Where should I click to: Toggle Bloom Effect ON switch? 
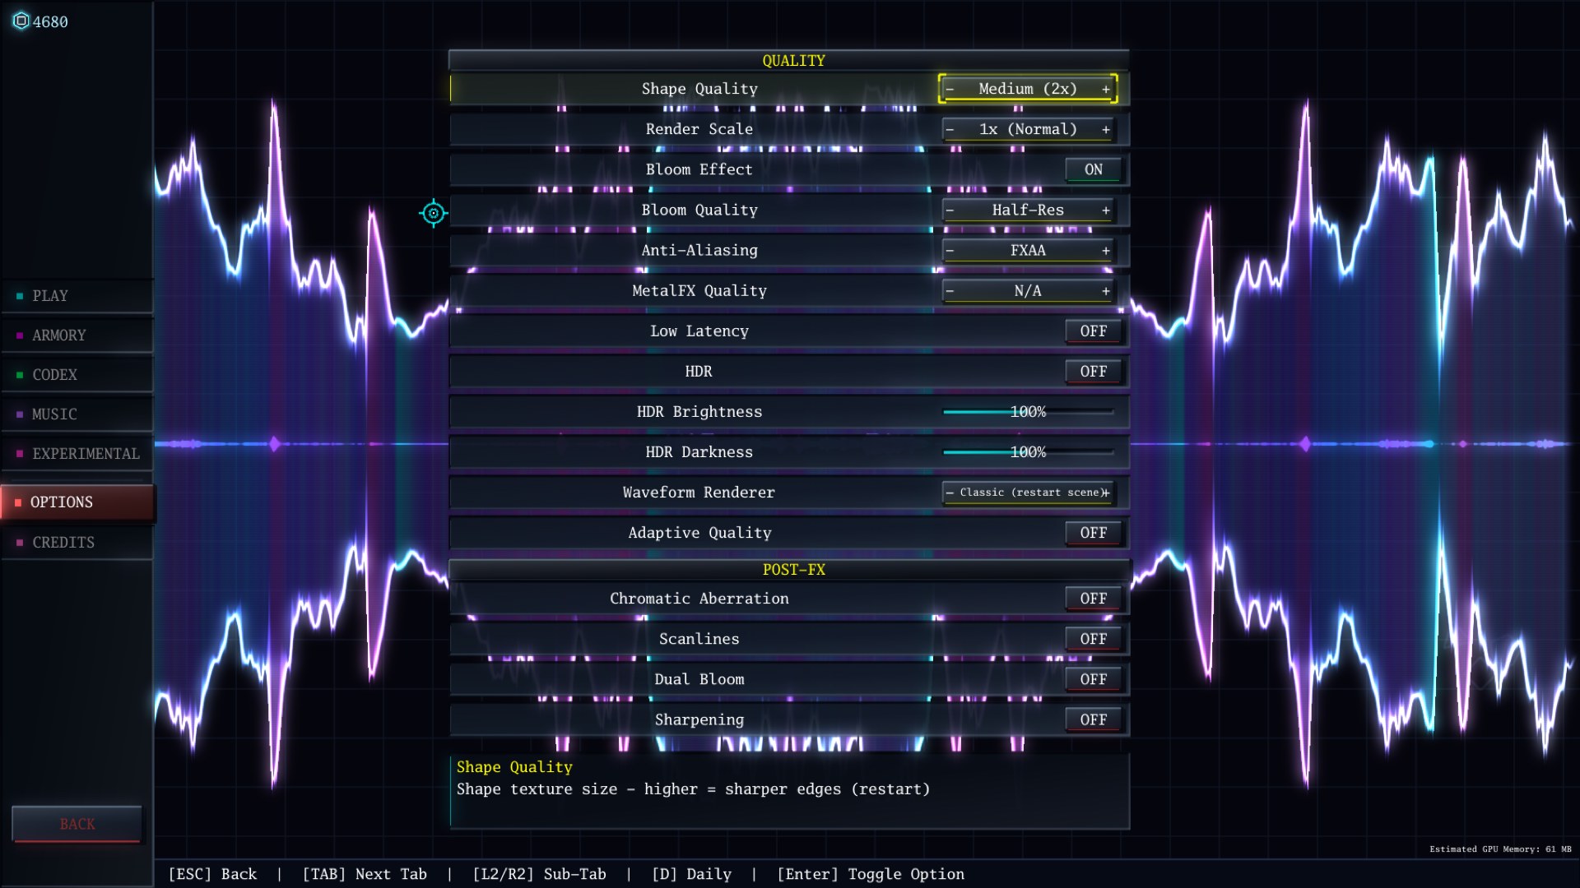pyautogui.click(x=1093, y=169)
